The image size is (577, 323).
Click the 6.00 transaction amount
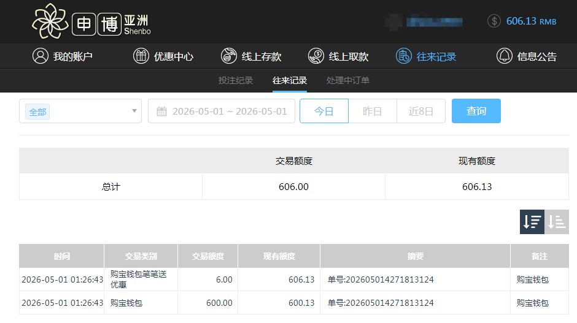coord(224,279)
